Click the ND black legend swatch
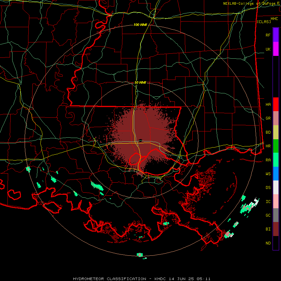 pyautogui.click(x=276, y=243)
